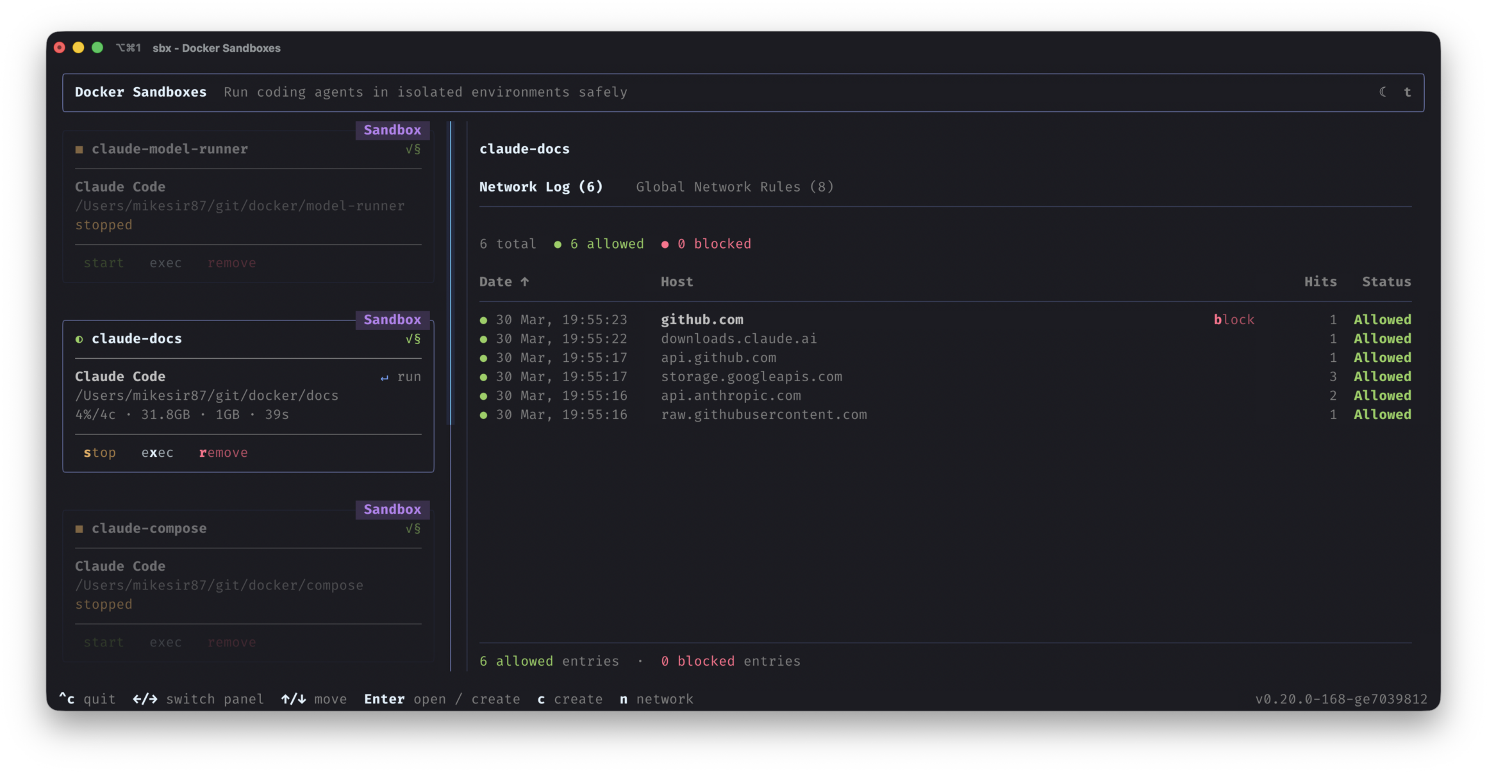Toggle the Allowed status on api.anthropic.com
Screen dimensions: 1487x772
[x=1382, y=395]
